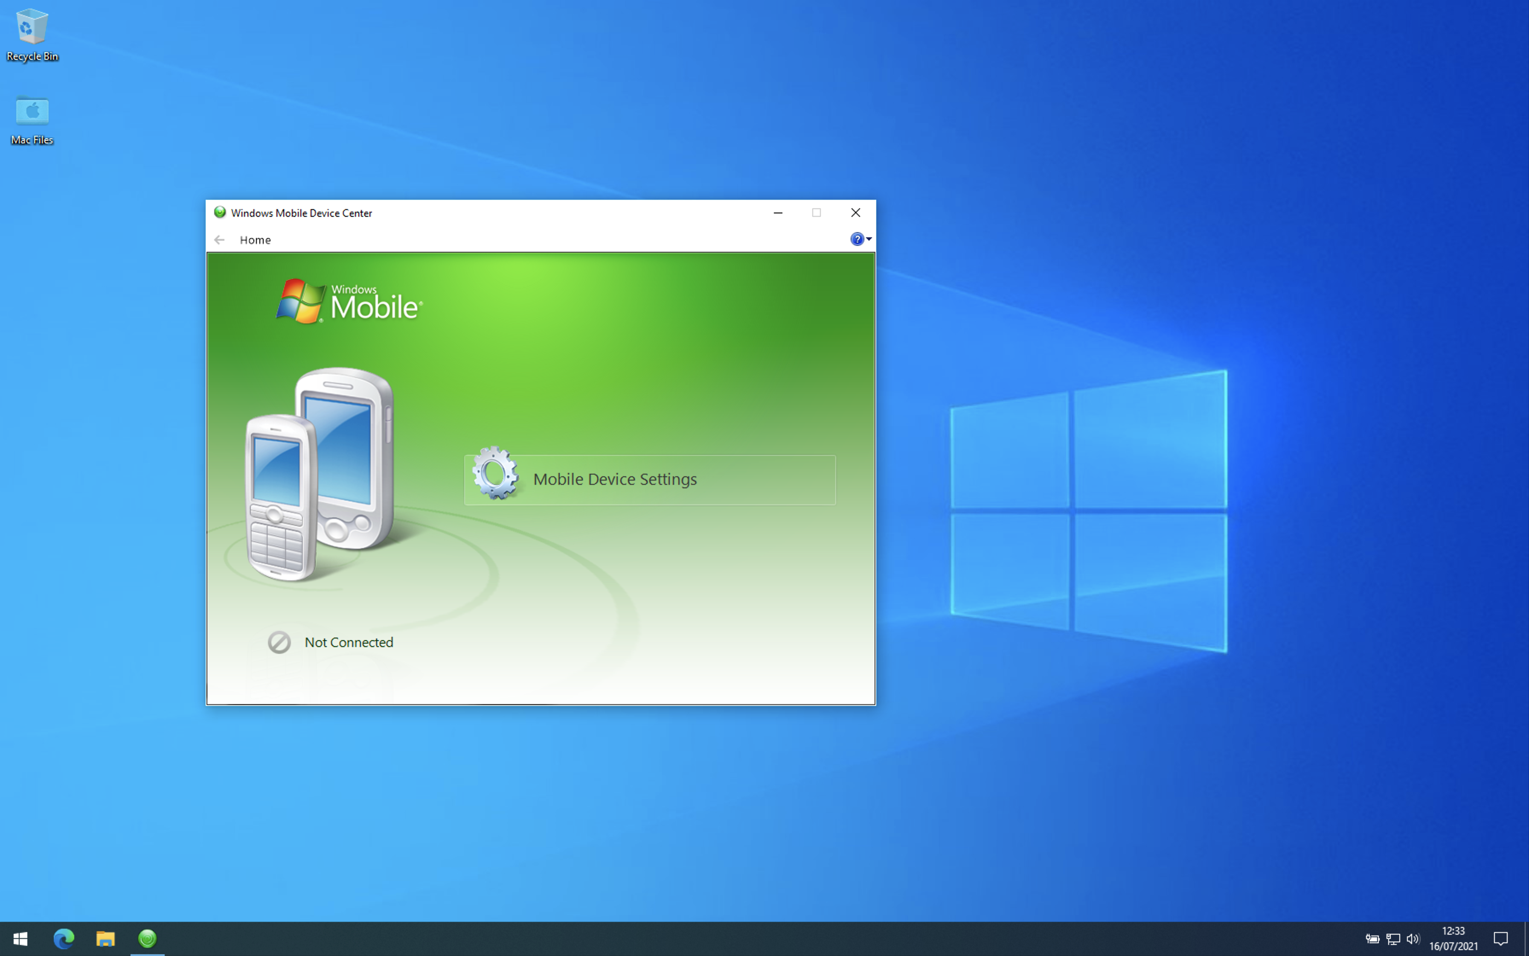Select the Not Connected status text

tap(349, 642)
